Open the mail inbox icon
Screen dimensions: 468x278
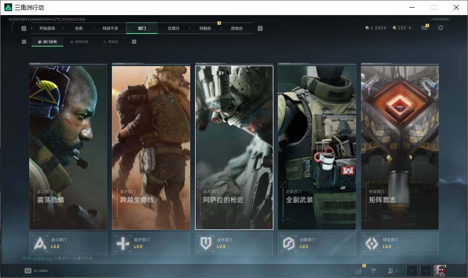(x=424, y=28)
